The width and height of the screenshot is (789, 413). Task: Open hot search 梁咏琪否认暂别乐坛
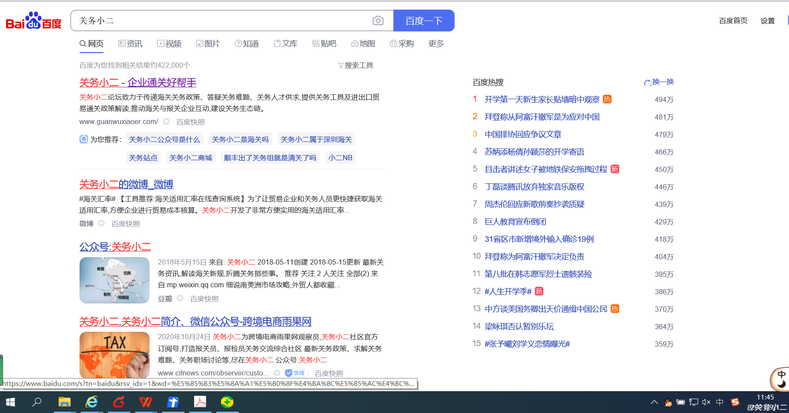tap(519, 327)
